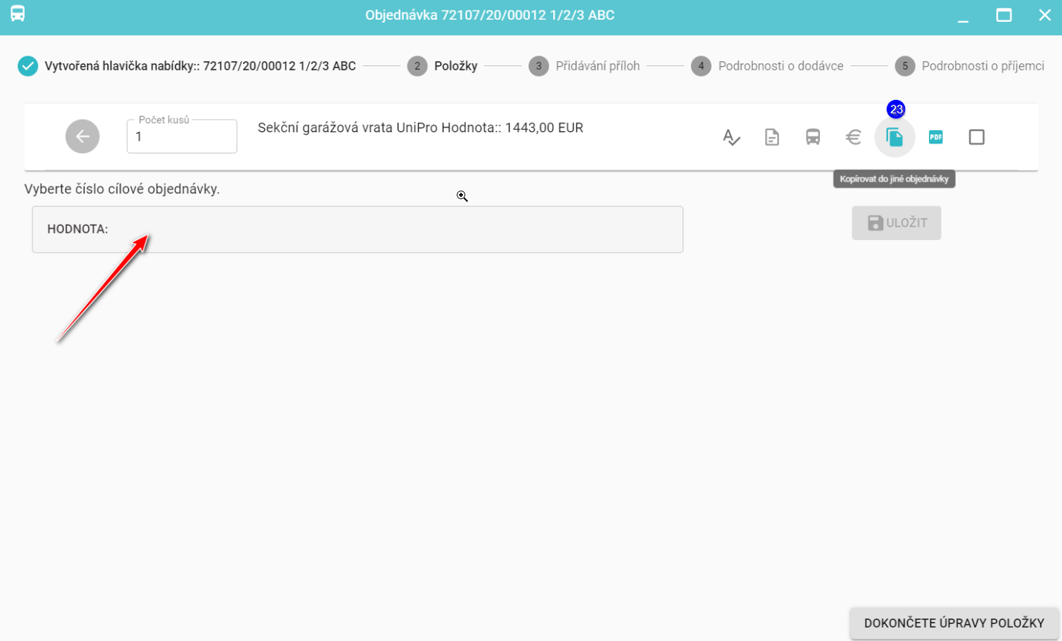This screenshot has width=1062, height=641.
Task: Click the completed step checkmark for header
Action: coord(27,66)
